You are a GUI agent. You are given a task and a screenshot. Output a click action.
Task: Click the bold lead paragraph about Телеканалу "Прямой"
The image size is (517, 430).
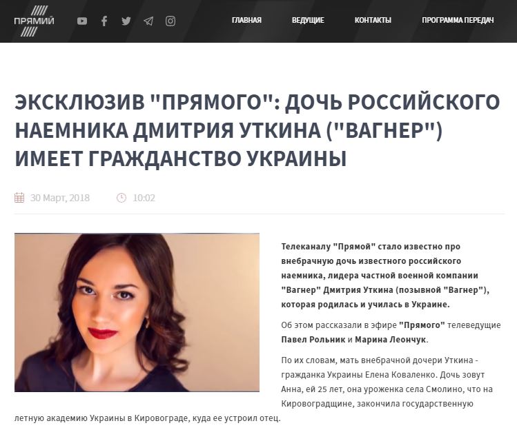(385, 276)
